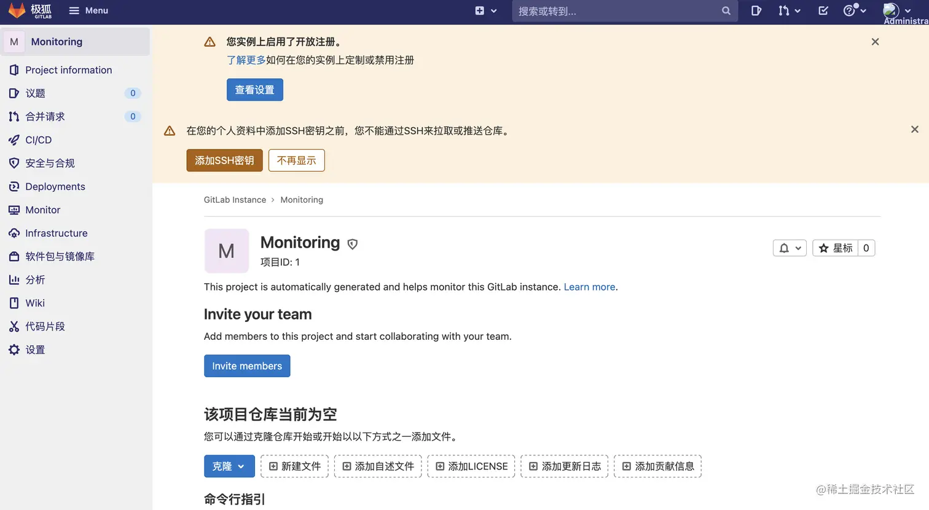Click the 软件包与镜像库 package icon

point(14,257)
